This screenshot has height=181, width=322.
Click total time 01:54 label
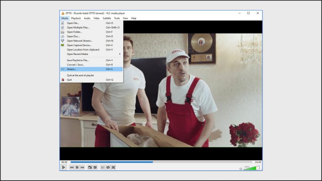(x=258, y=162)
